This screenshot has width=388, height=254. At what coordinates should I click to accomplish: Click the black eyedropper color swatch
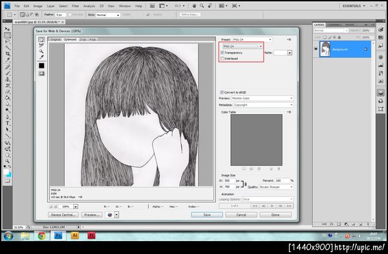(x=41, y=66)
